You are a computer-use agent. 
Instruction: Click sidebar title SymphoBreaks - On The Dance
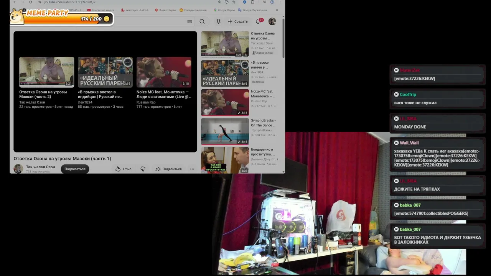click(263, 123)
